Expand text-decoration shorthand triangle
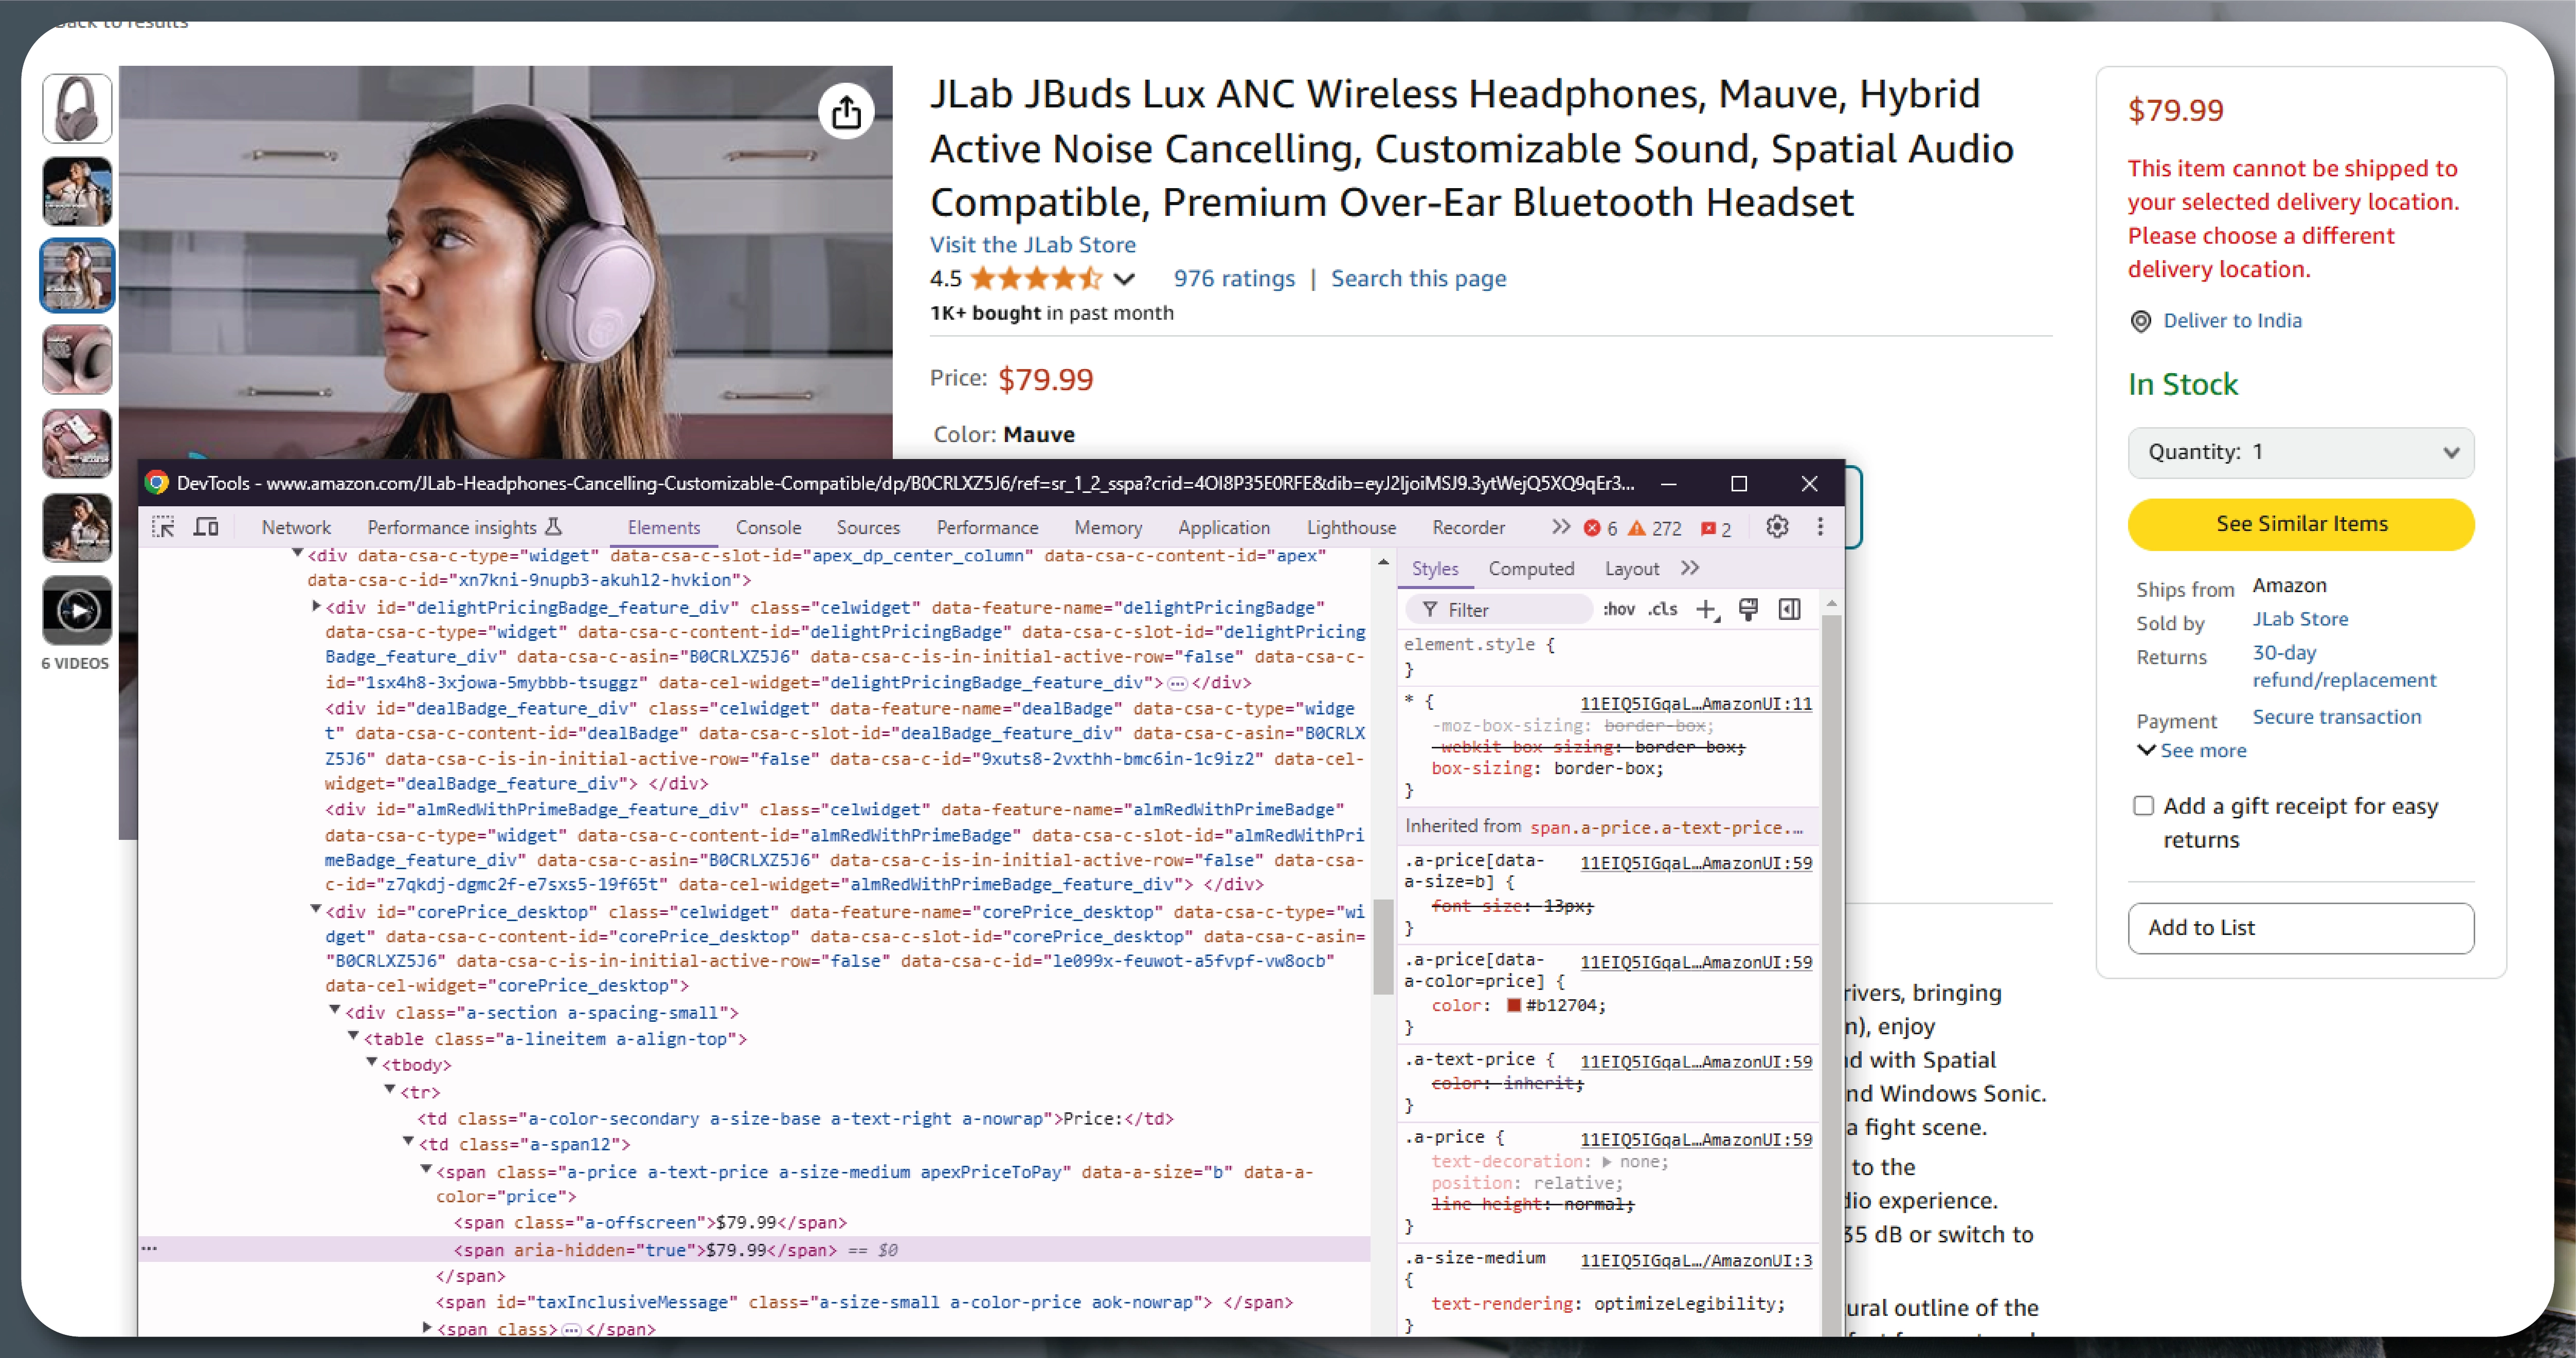The height and width of the screenshot is (1358, 2576). 1606,1162
